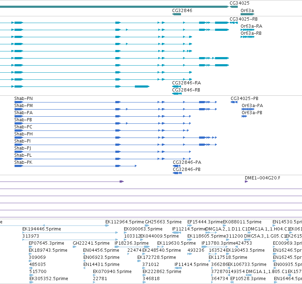
Task: Select the EN14431.5prime EST label
Action: [x=101, y=264]
